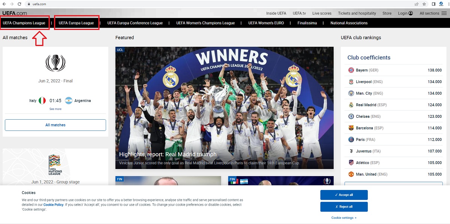Click Paris's coefficient 112.000
The height and width of the screenshot is (224, 450).
[x=435, y=140]
